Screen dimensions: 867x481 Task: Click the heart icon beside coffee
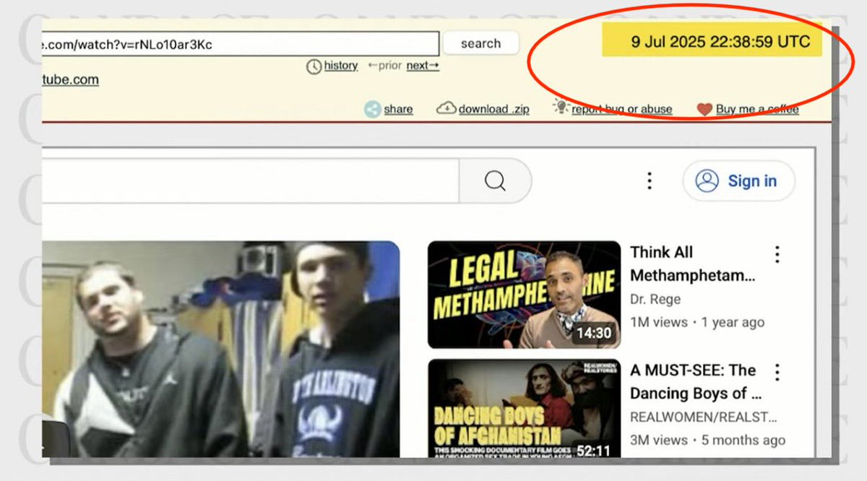click(x=705, y=110)
